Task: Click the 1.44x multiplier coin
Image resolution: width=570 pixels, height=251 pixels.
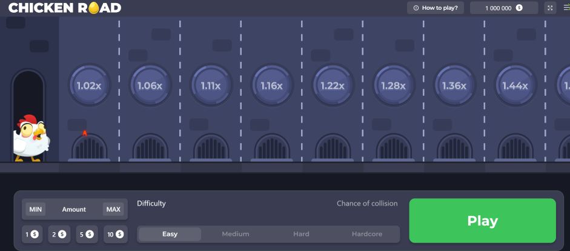Action: [x=515, y=85]
